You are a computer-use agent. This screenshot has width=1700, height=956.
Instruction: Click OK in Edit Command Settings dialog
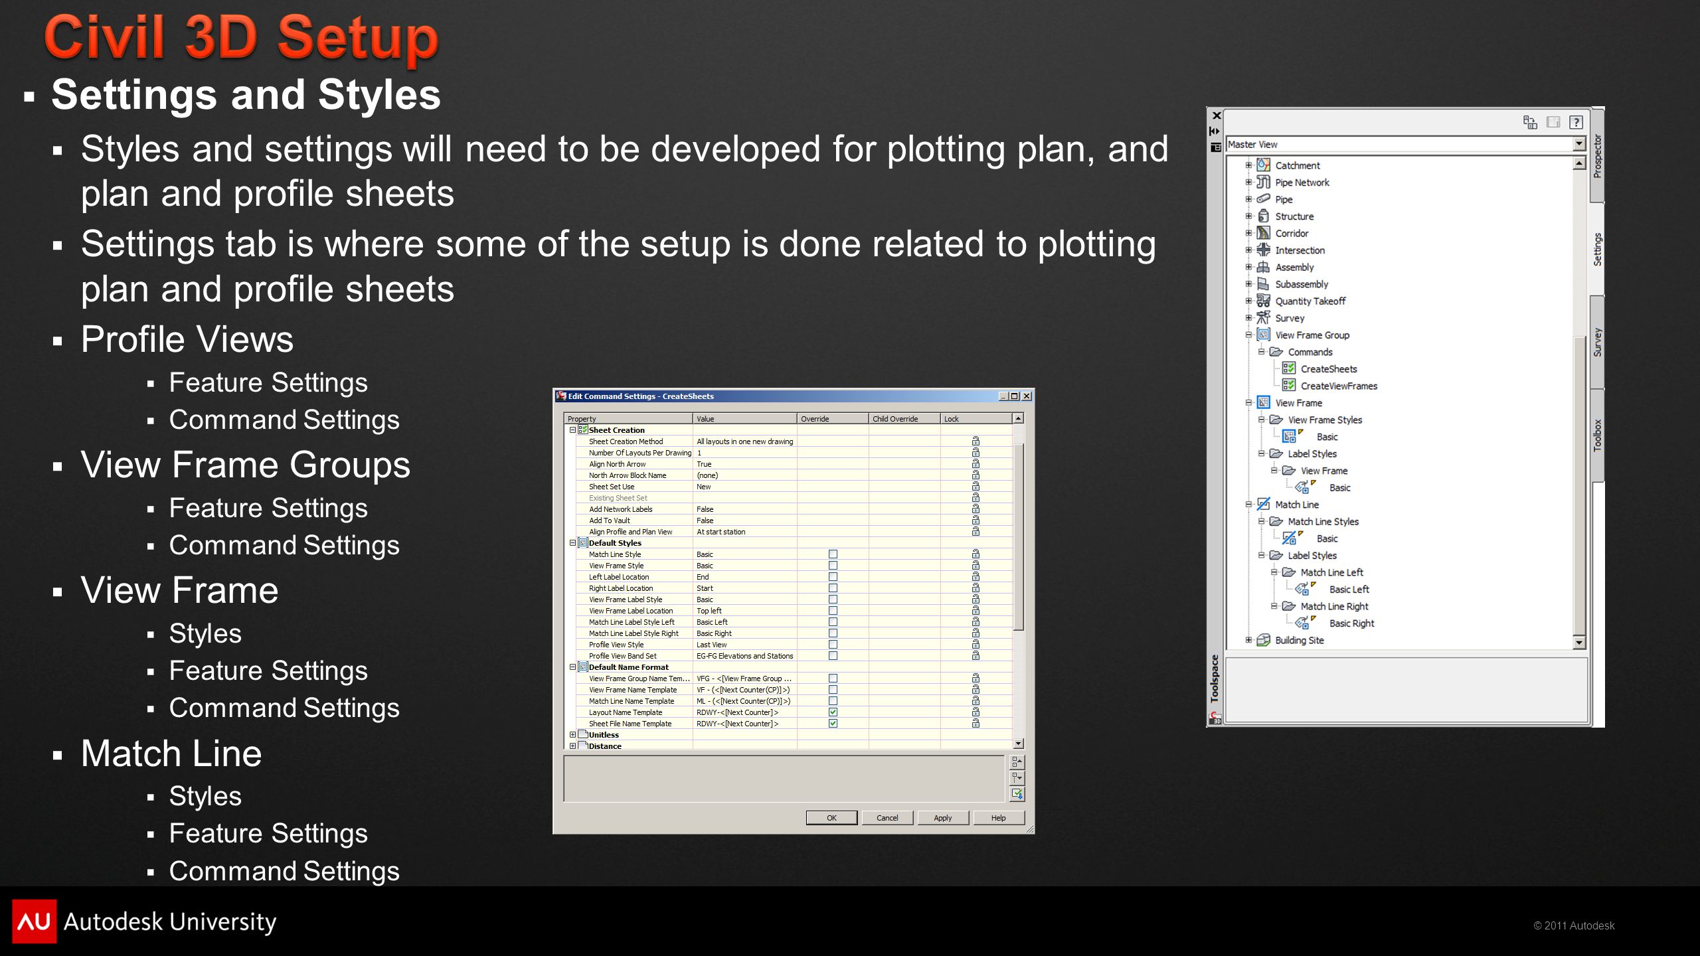[831, 817]
